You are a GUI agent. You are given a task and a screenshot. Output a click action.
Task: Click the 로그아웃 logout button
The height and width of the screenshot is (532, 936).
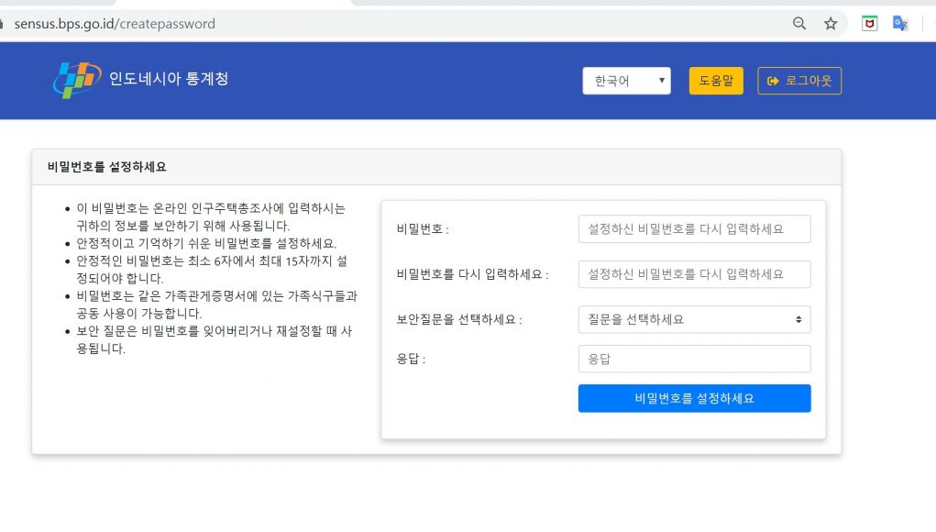click(x=798, y=81)
